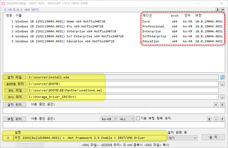Open the 설치 완료 후 대기 dropdown
228x148 pixels.
point(183,138)
